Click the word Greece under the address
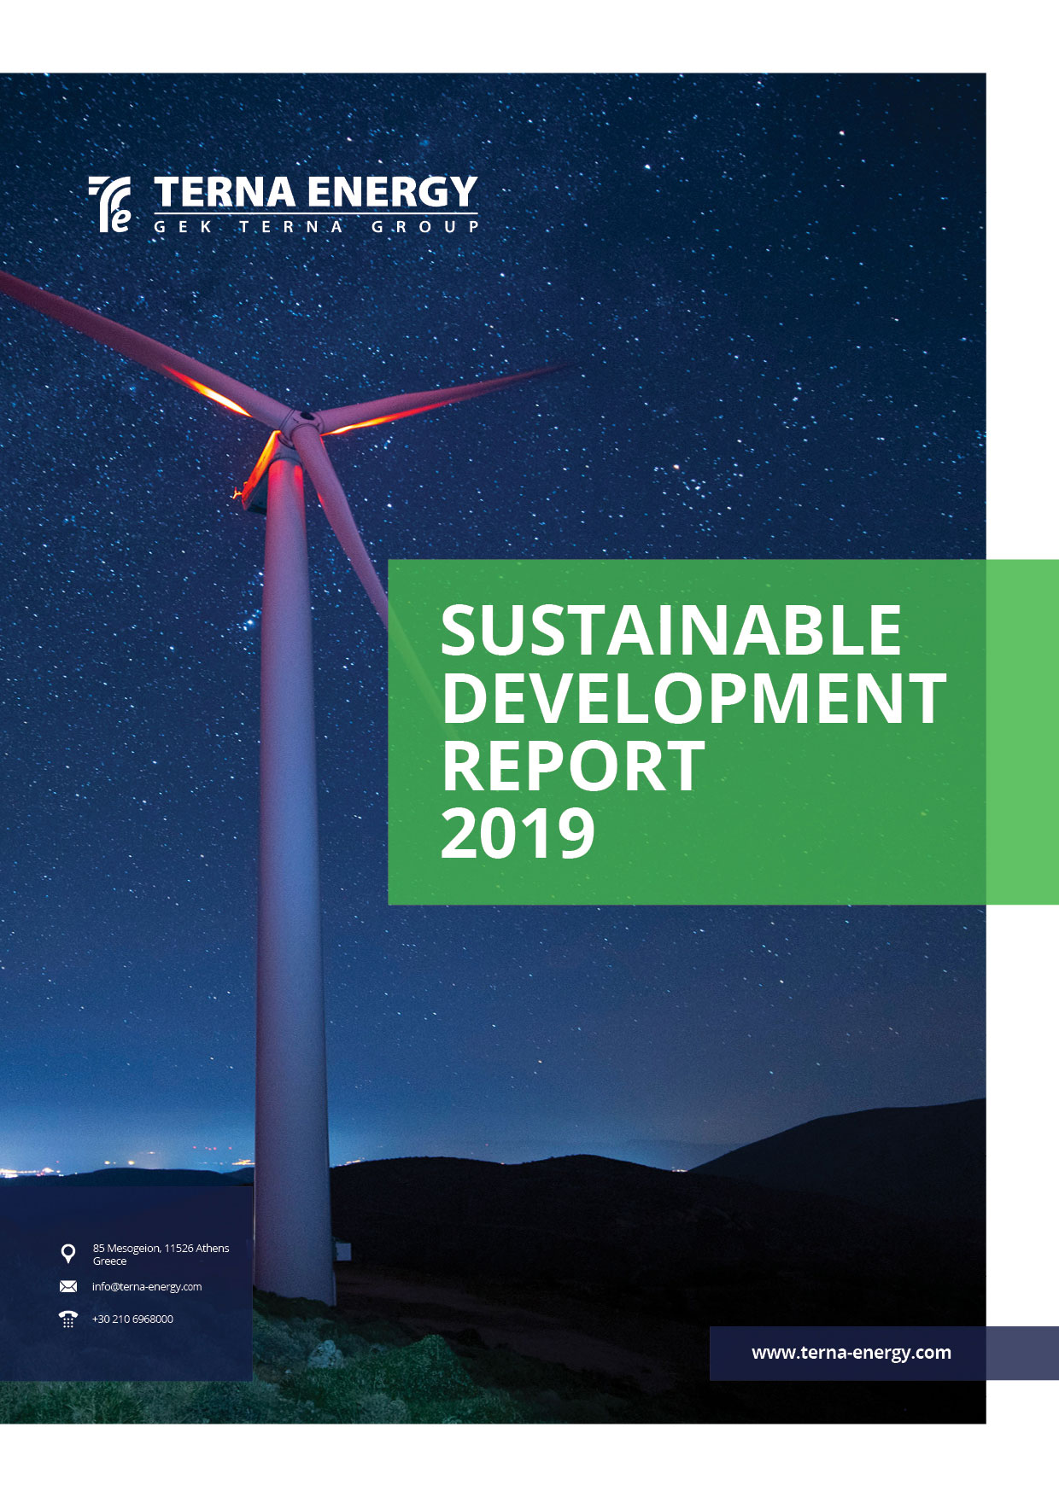The image size is (1059, 1497). pyautogui.click(x=109, y=1261)
